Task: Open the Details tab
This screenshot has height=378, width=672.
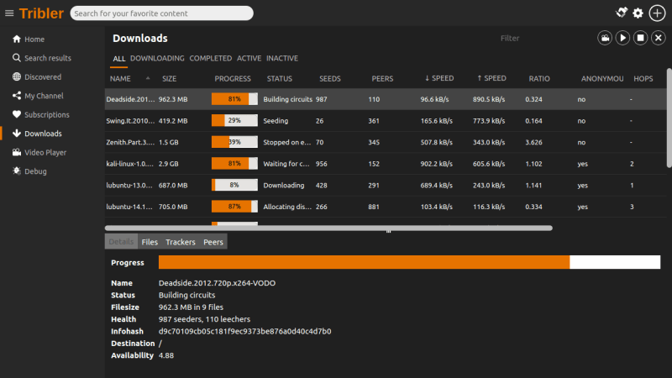Action: point(121,242)
